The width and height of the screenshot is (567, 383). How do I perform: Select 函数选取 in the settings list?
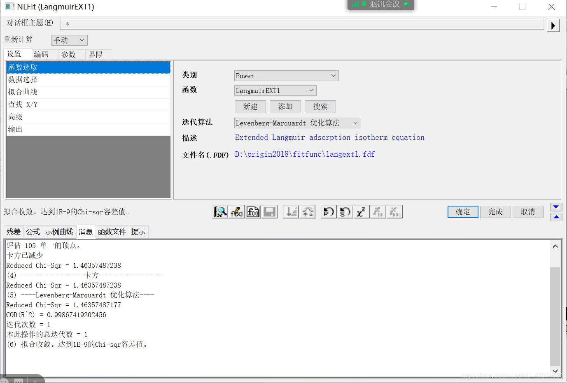(89, 67)
